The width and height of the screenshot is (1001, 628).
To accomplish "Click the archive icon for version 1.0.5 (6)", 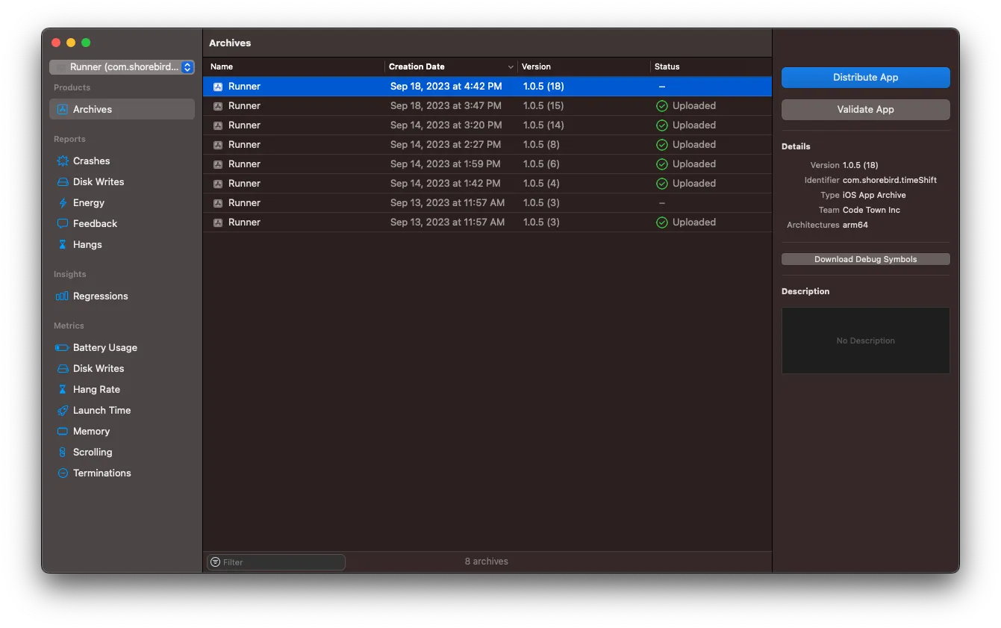I will (218, 164).
